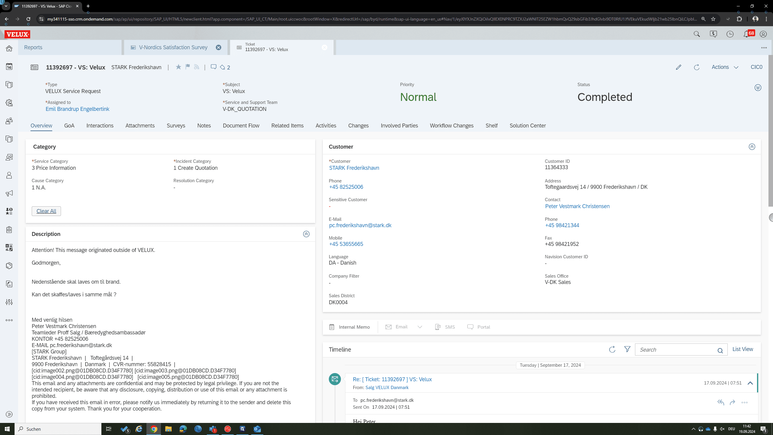Toggle the follow feed icon next to flag
Image resolution: width=773 pixels, height=435 pixels.
(197, 67)
